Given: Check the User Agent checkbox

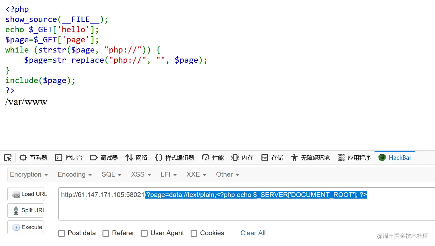Looking at the screenshot, I should point(144,233).
